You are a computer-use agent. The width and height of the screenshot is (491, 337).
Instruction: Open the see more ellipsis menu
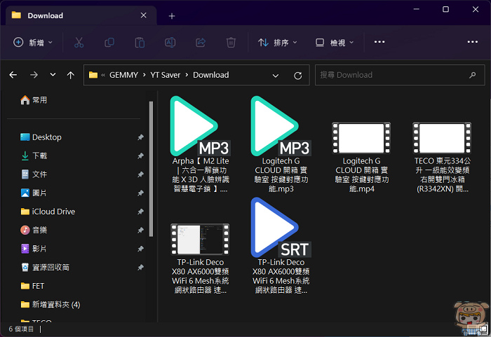(379, 43)
